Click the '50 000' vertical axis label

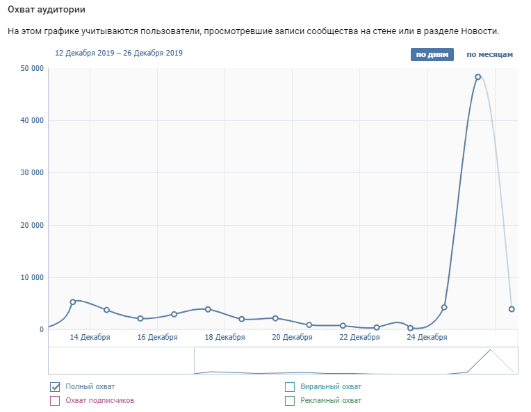[x=33, y=68]
